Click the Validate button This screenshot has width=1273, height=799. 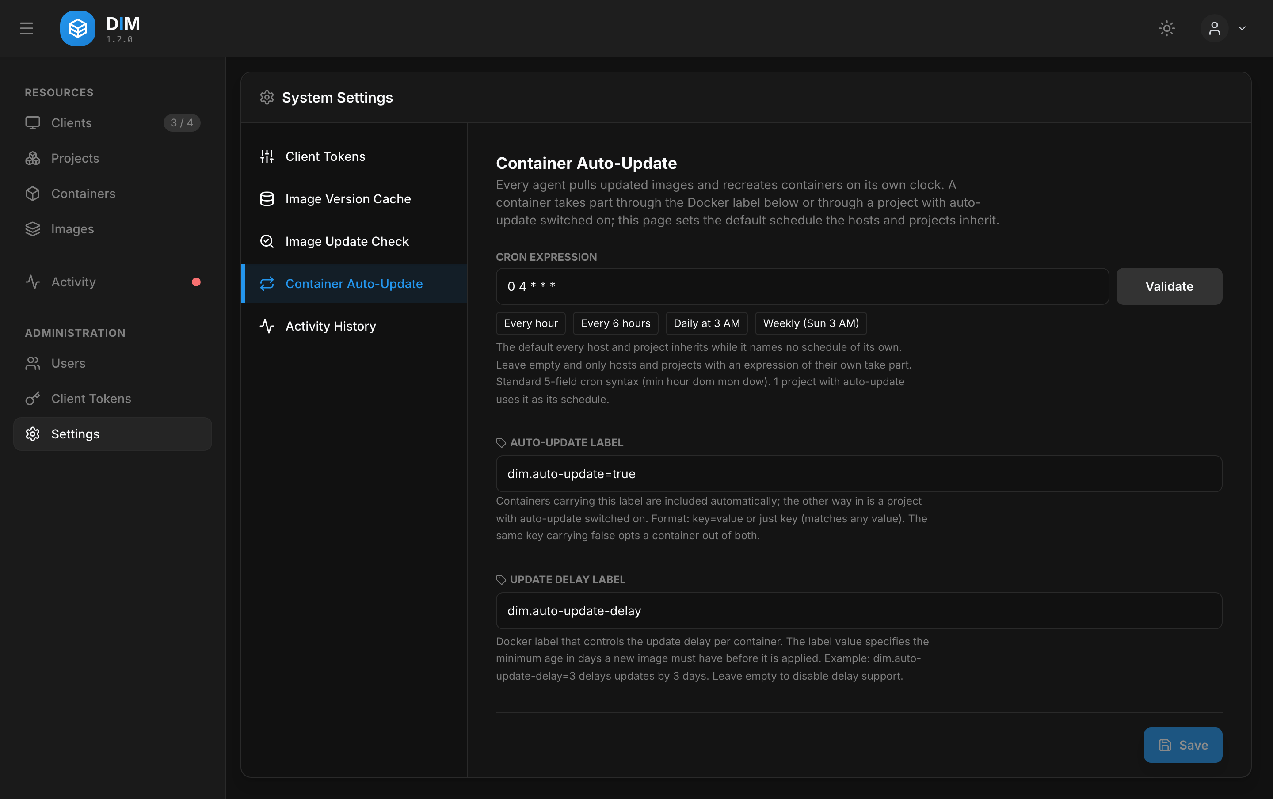[x=1169, y=286]
